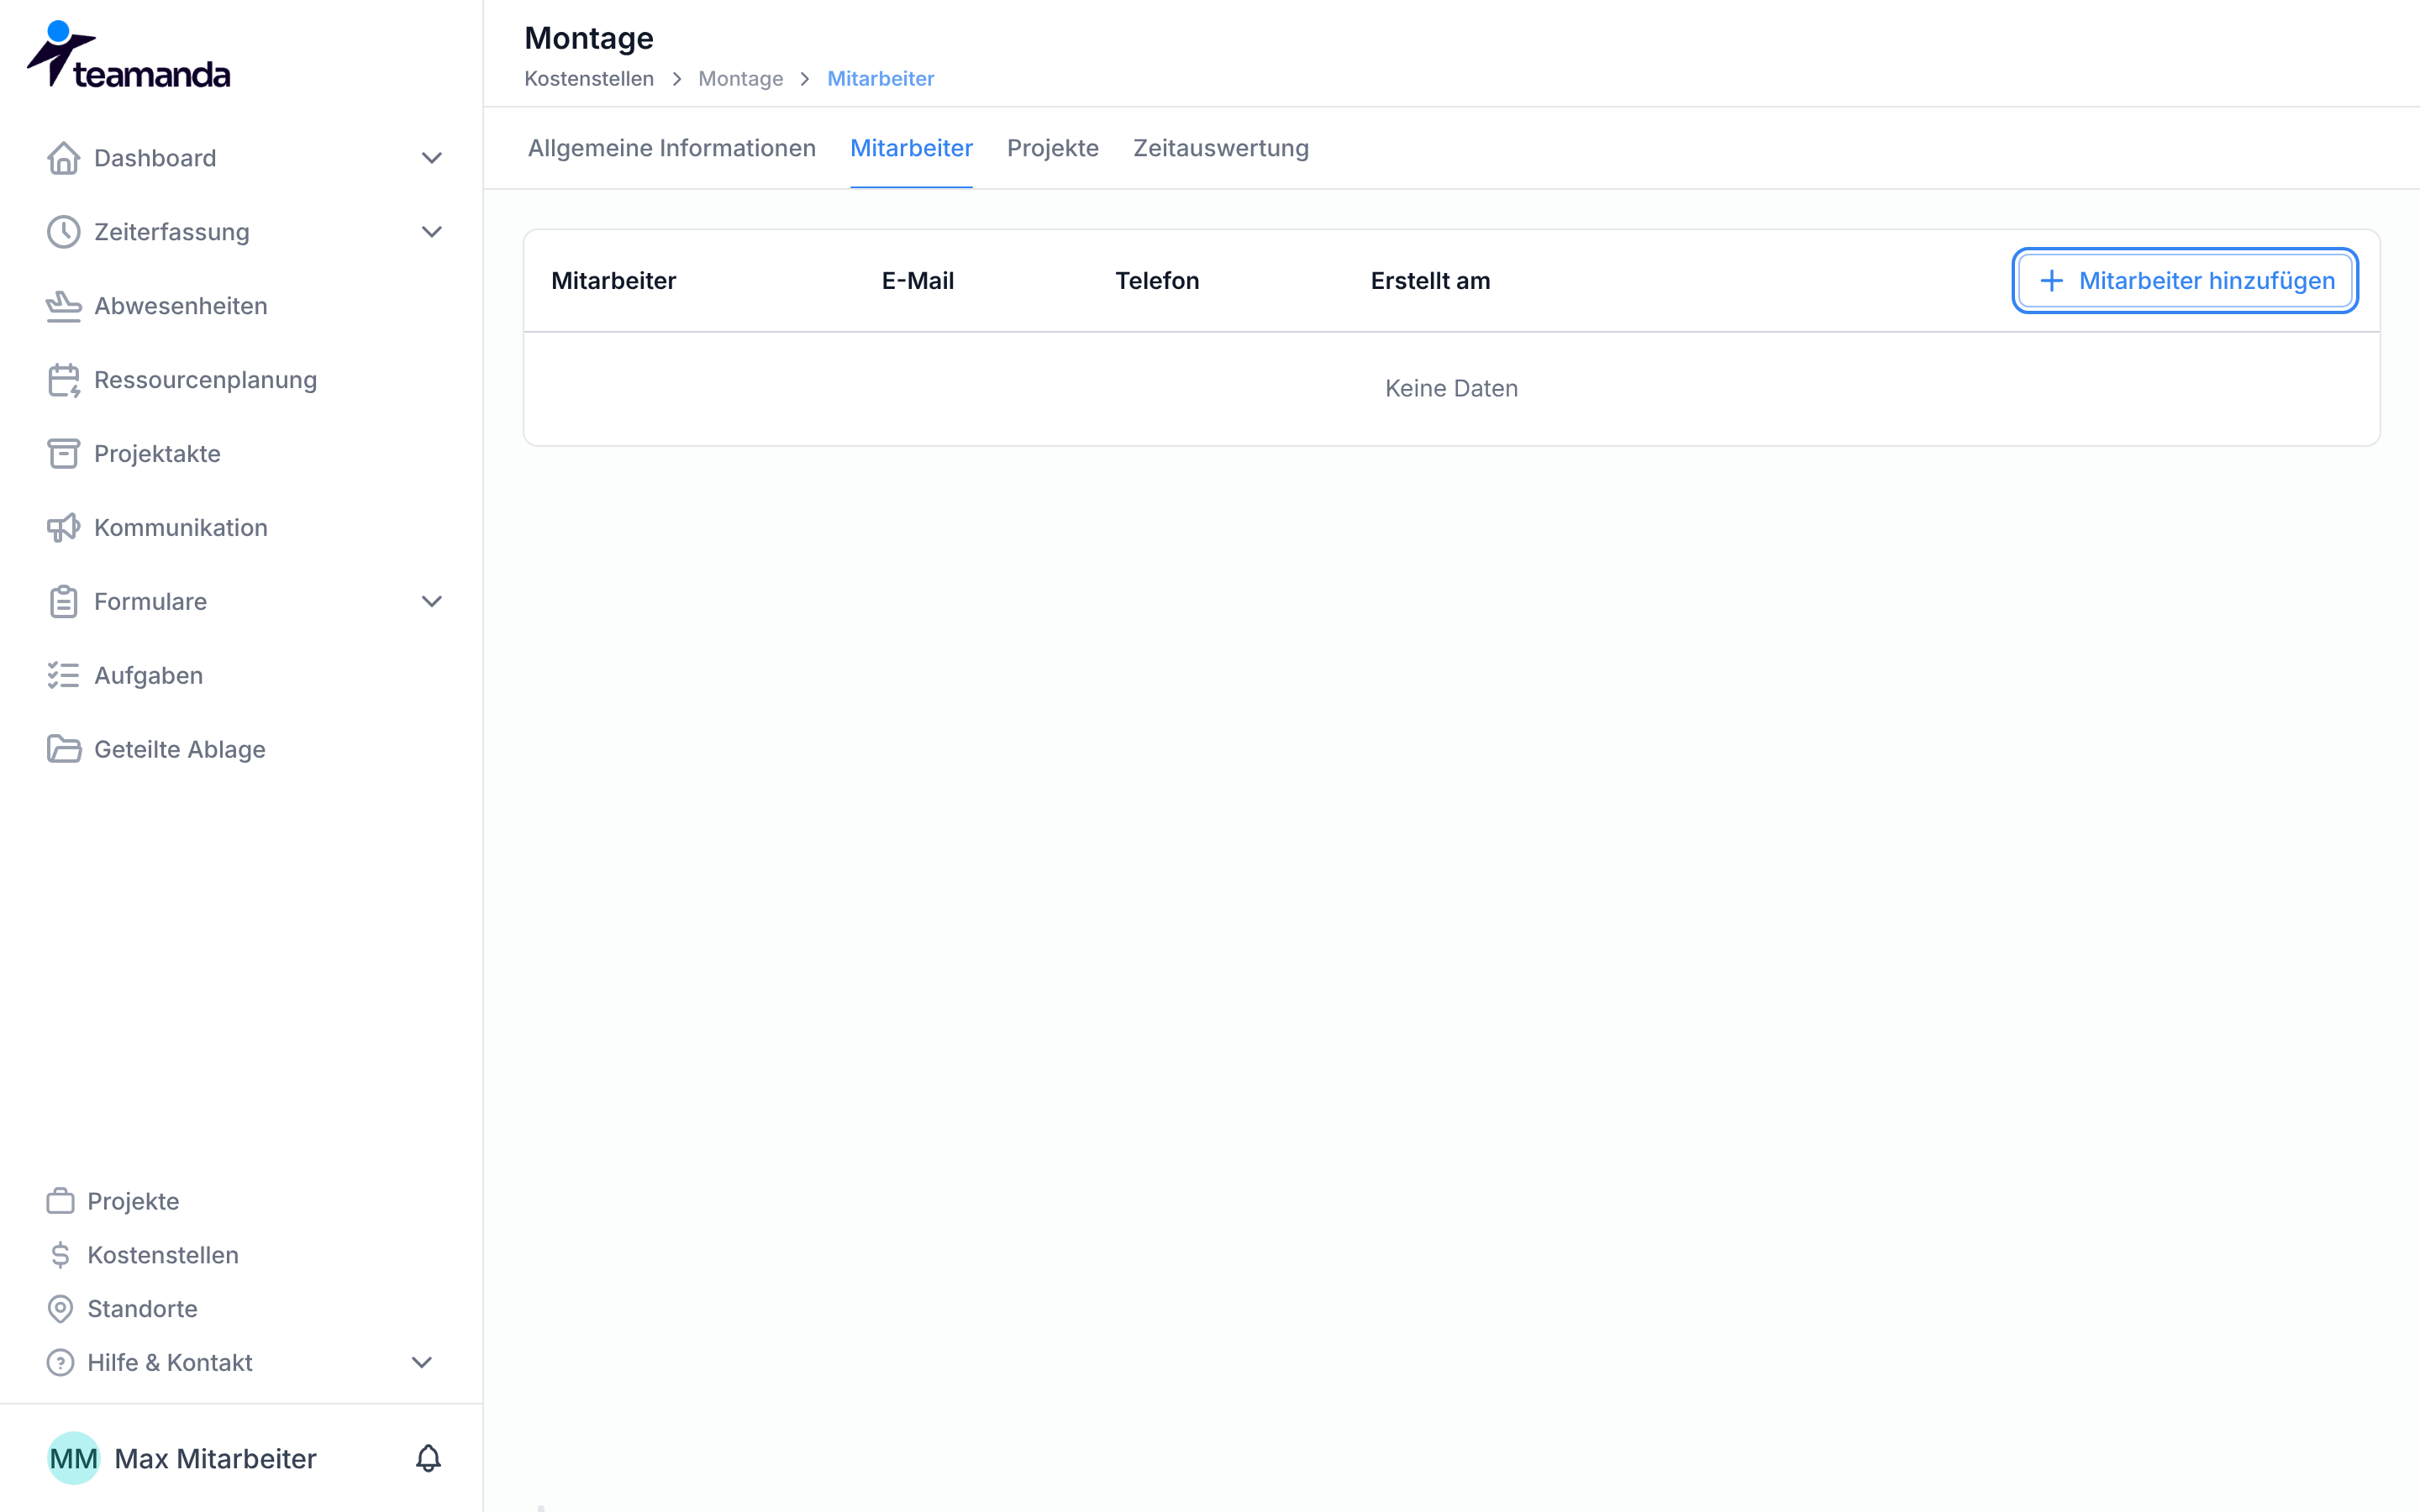2420x1512 pixels.
Task: Open Standorte in sidebar
Action: click(x=142, y=1309)
